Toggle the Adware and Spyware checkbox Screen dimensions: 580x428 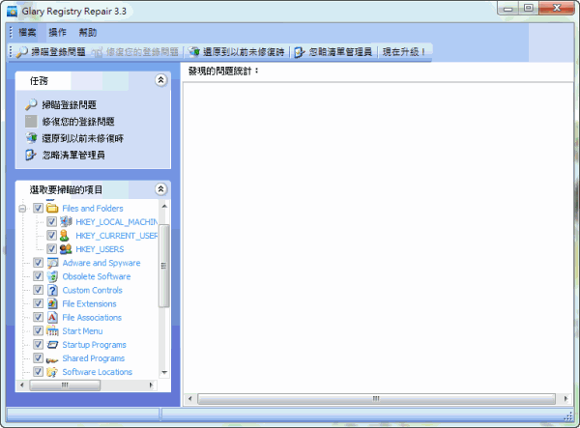[x=38, y=263]
